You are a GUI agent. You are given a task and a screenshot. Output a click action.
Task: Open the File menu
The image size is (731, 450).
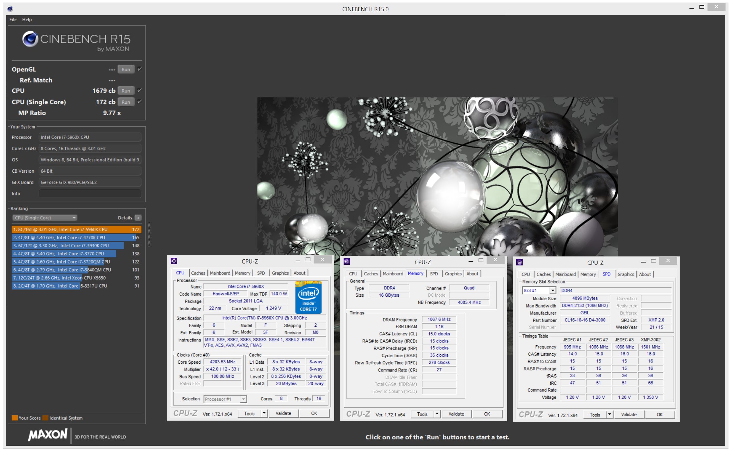13,20
